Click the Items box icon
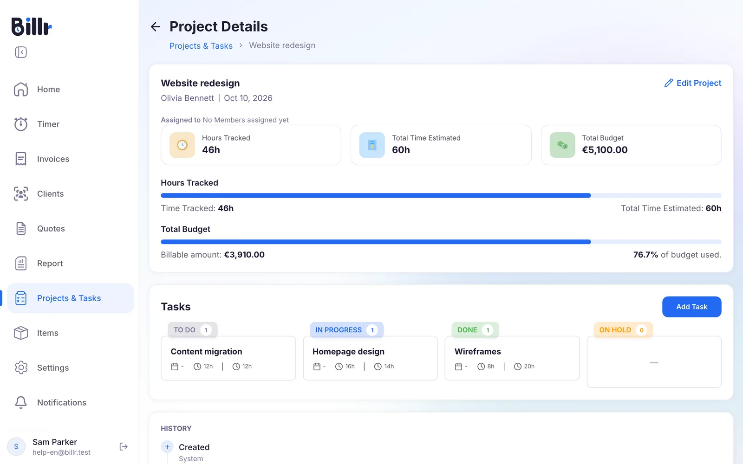743x464 pixels. click(21, 333)
